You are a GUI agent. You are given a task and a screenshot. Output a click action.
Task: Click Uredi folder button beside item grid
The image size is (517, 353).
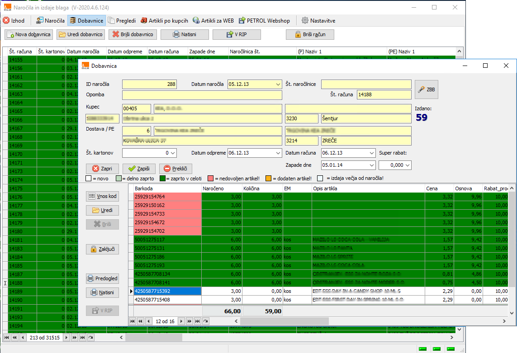[x=102, y=210]
